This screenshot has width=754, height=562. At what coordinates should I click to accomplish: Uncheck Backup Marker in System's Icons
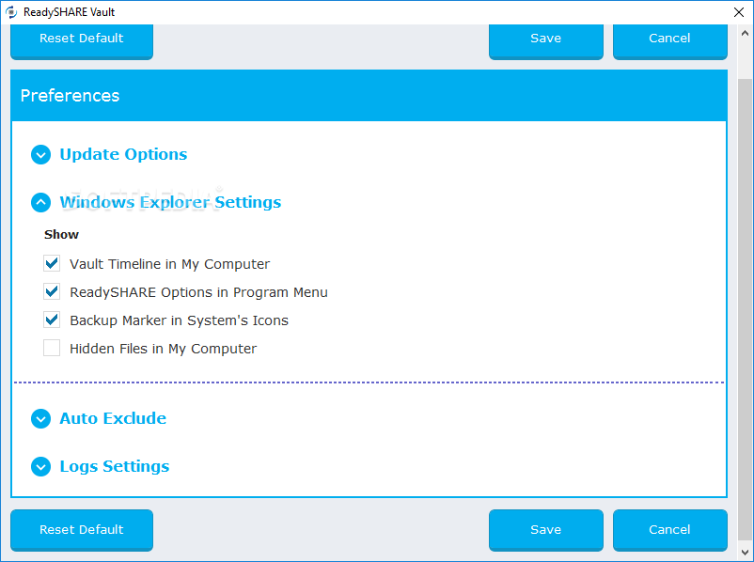(x=52, y=320)
